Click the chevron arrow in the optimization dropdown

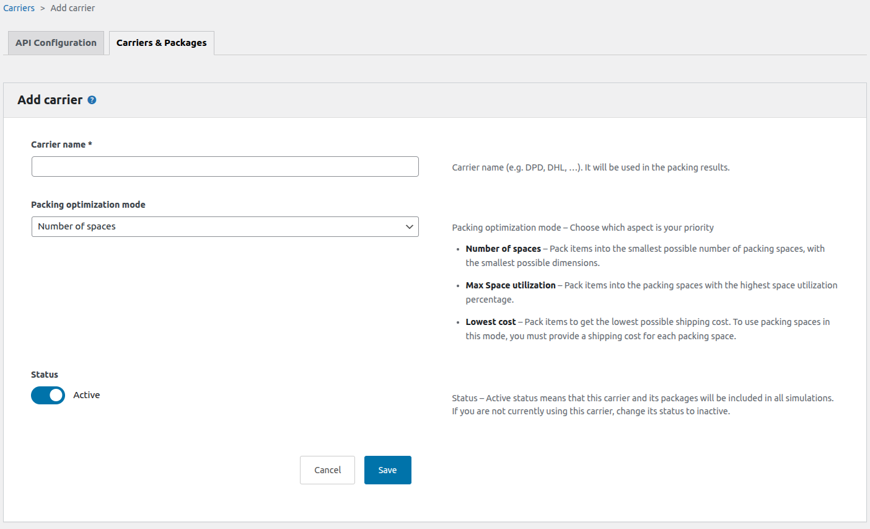point(409,226)
